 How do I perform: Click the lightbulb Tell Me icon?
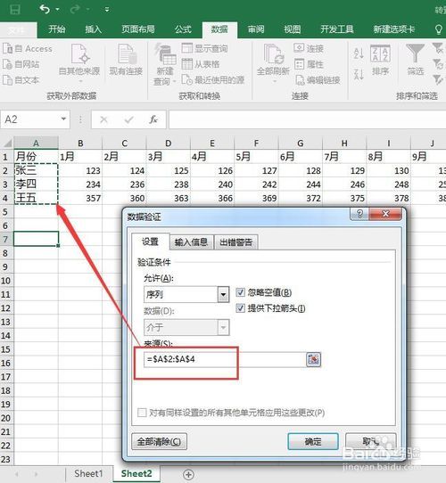pos(438,29)
